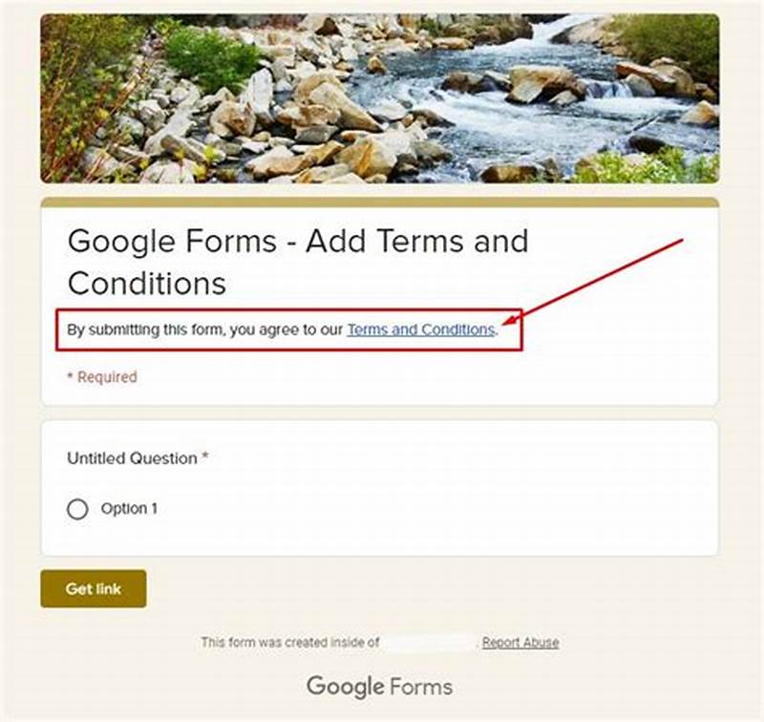The height and width of the screenshot is (722, 764).
Task: Click the red rectangle outlining the agreement text
Action: tap(291, 312)
